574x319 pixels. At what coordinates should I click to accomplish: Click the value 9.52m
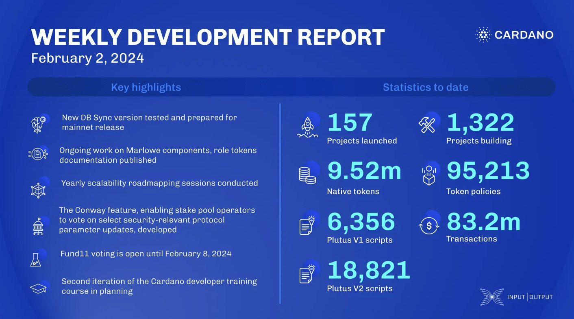pos(364,171)
